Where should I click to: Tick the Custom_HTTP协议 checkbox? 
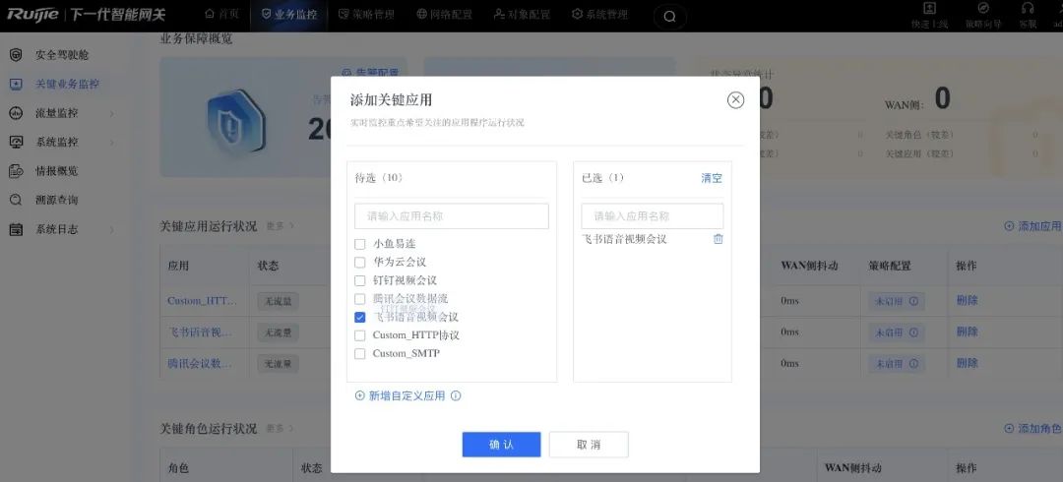pyautogui.click(x=360, y=335)
